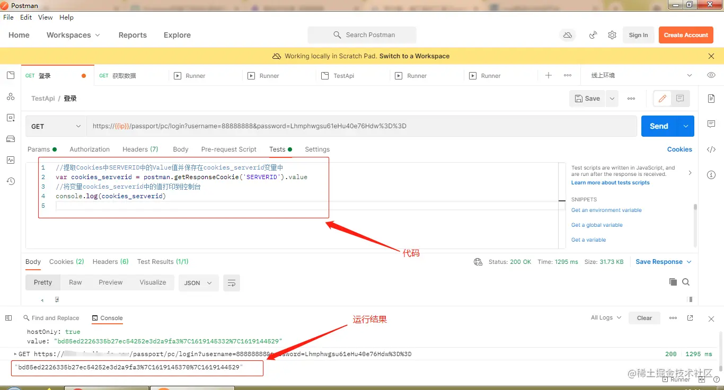
Task: Insert 'Get an environment variable' snippet
Action: [x=606, y=210]
